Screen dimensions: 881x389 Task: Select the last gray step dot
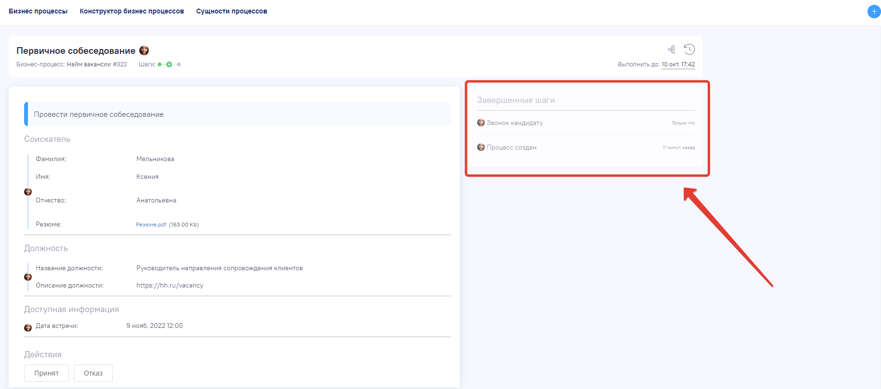pos(179,64)
